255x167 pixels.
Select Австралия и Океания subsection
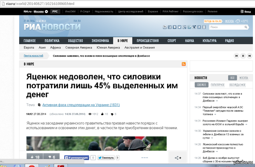pyautogui.click(x=140, y=48)
